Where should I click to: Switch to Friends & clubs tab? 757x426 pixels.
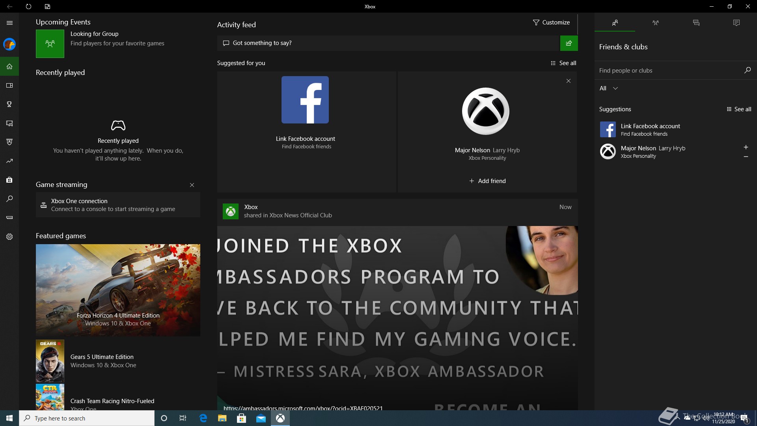point(615,22)
